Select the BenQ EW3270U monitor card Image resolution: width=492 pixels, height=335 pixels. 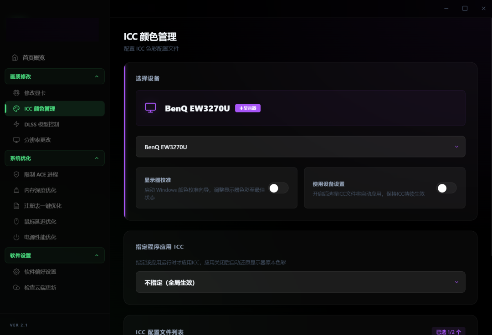[x=300, y=108]
